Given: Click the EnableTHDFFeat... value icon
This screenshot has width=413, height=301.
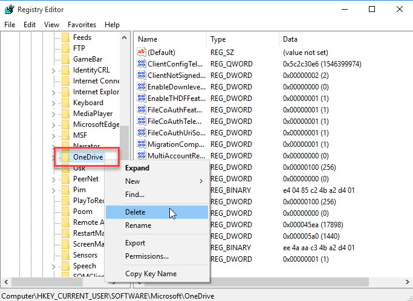Looking at the screenshot, I should pos(141,99).
